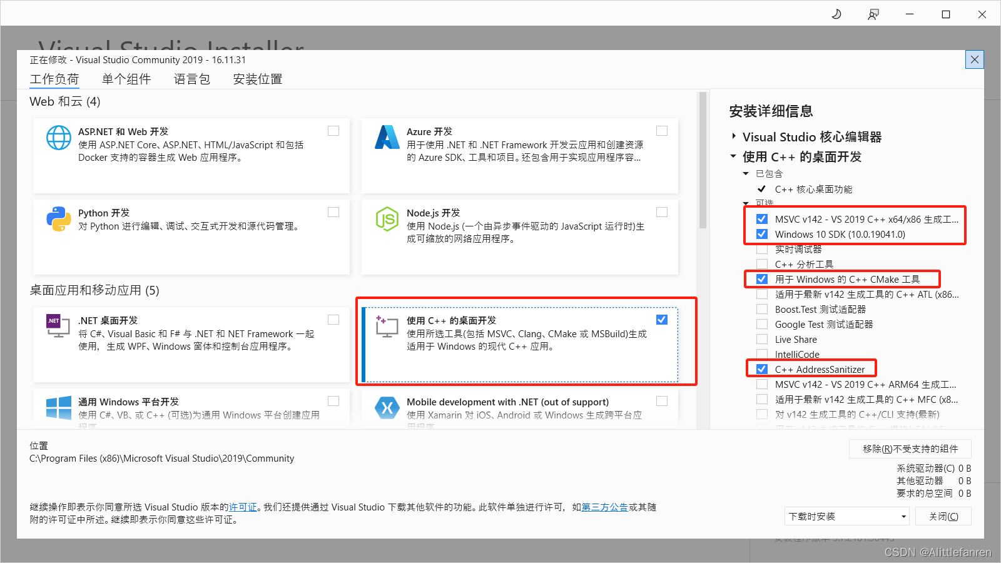Screen dimensions: 1001x563
Task: Check the C++ 分析工具 component
Action: [762, 264]
